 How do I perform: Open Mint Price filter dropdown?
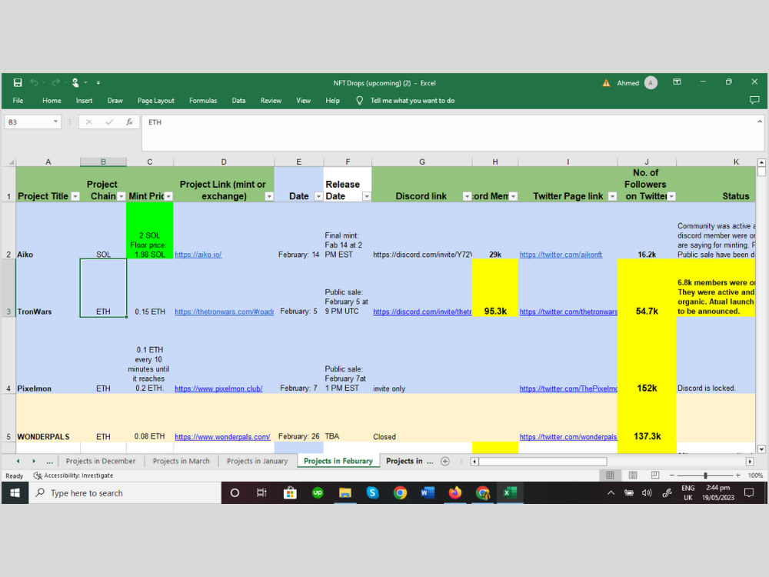(x=168, y=196)
